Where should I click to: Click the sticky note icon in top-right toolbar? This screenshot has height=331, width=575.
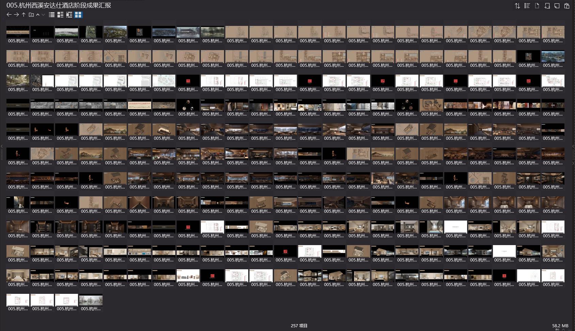point(557,6)
